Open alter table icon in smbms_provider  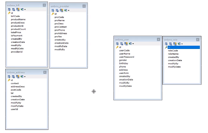pyautogui.click(x=53, y=10)
